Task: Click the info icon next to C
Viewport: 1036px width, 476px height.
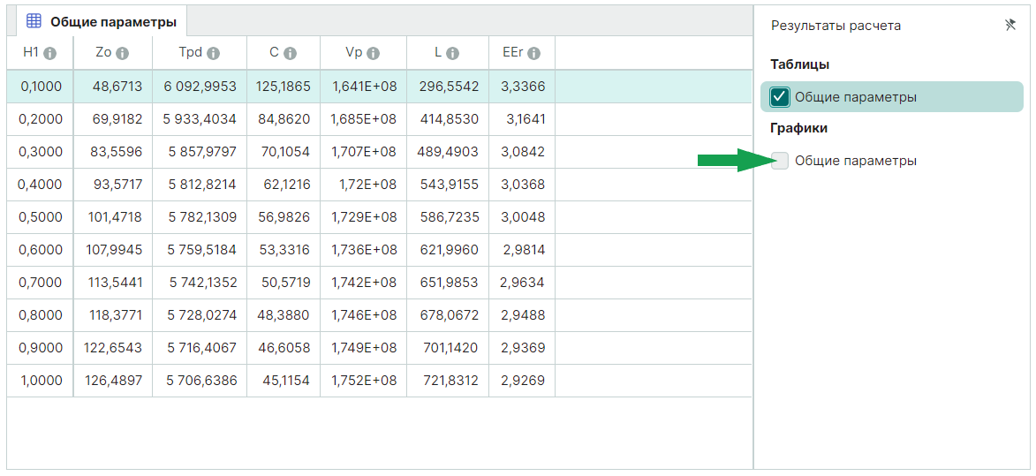Action: (x=290, y=54)
